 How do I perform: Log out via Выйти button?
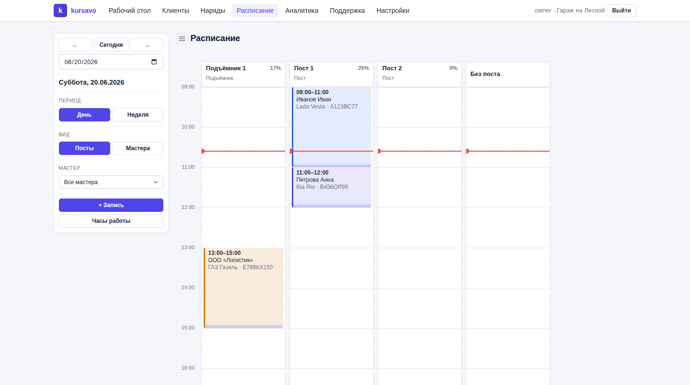[x=621, y=11]
